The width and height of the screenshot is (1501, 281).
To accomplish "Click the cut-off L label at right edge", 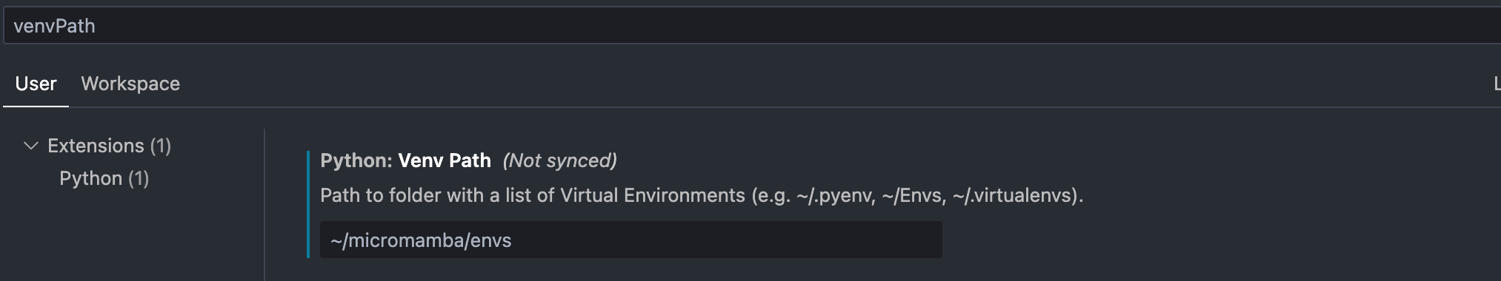I will (x=1497, y=84).
